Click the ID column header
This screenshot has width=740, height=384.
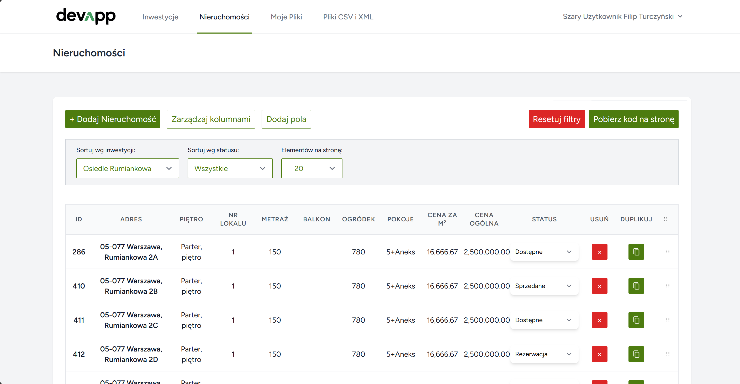(x=79, y=219)
